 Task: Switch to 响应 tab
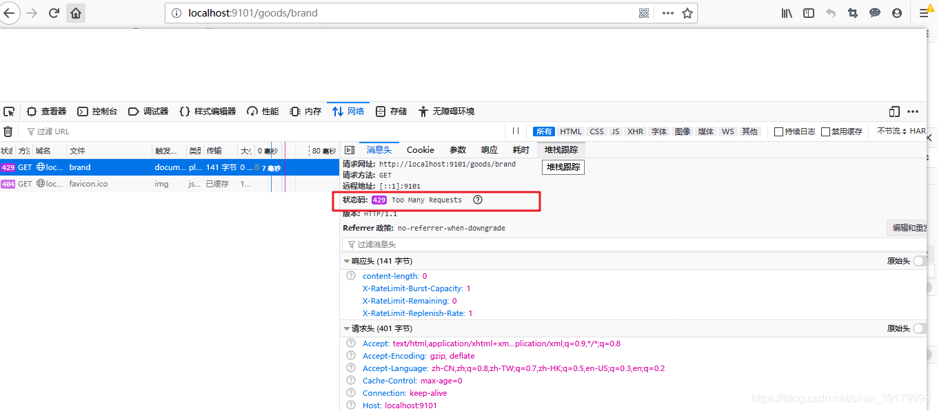490,150
